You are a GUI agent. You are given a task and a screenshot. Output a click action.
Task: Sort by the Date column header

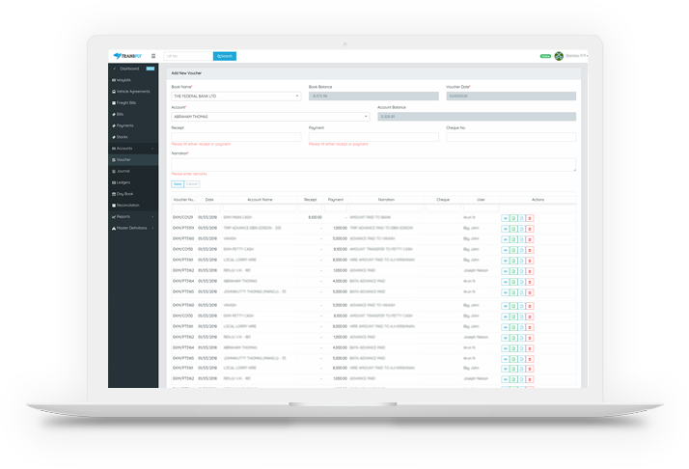(x=209, y=200)
